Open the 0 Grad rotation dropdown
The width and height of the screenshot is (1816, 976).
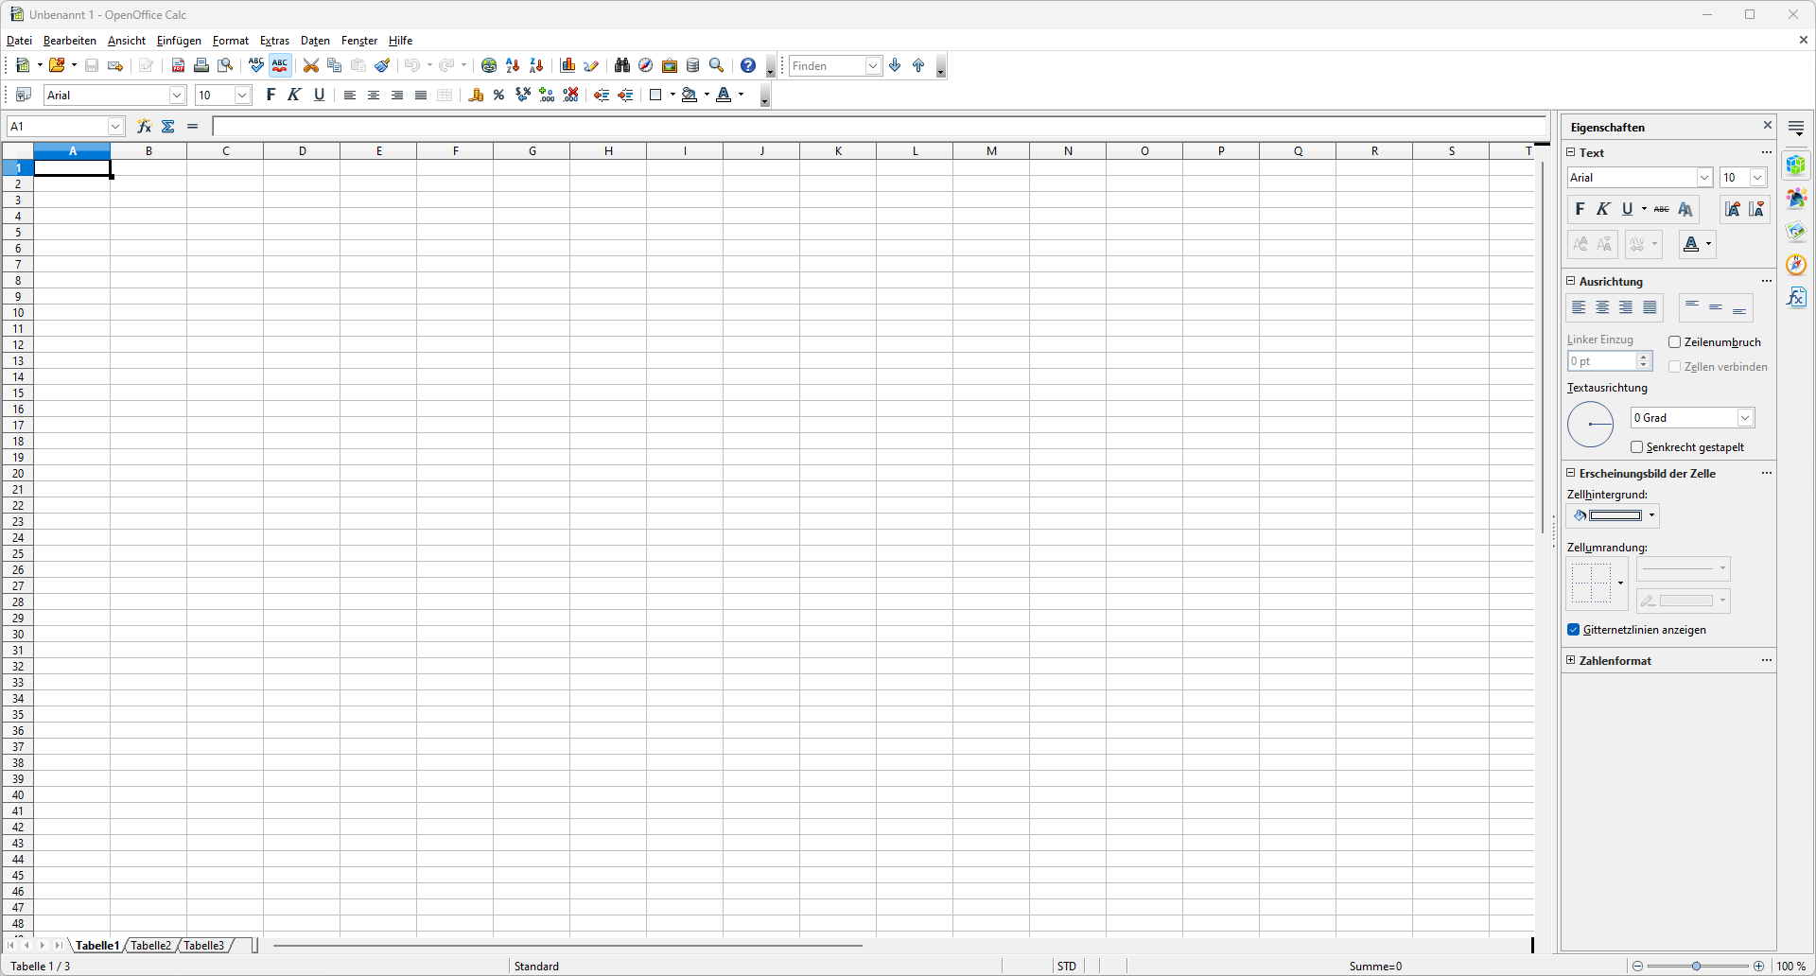(1745, 418)
